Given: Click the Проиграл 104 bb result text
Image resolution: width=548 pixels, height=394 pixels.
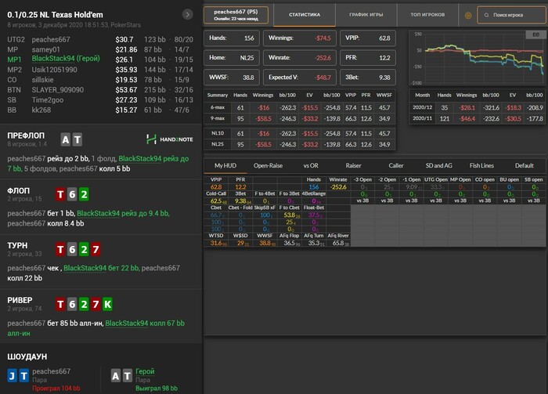Looking at the screenshot, I should point(56,388).
